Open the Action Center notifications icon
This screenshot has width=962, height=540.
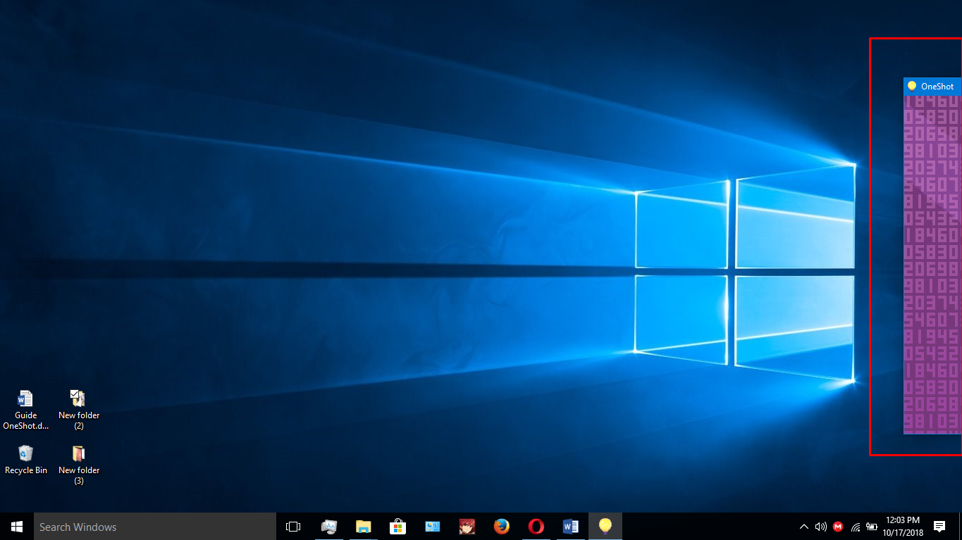pyautogui.click(x=939, y=527)
